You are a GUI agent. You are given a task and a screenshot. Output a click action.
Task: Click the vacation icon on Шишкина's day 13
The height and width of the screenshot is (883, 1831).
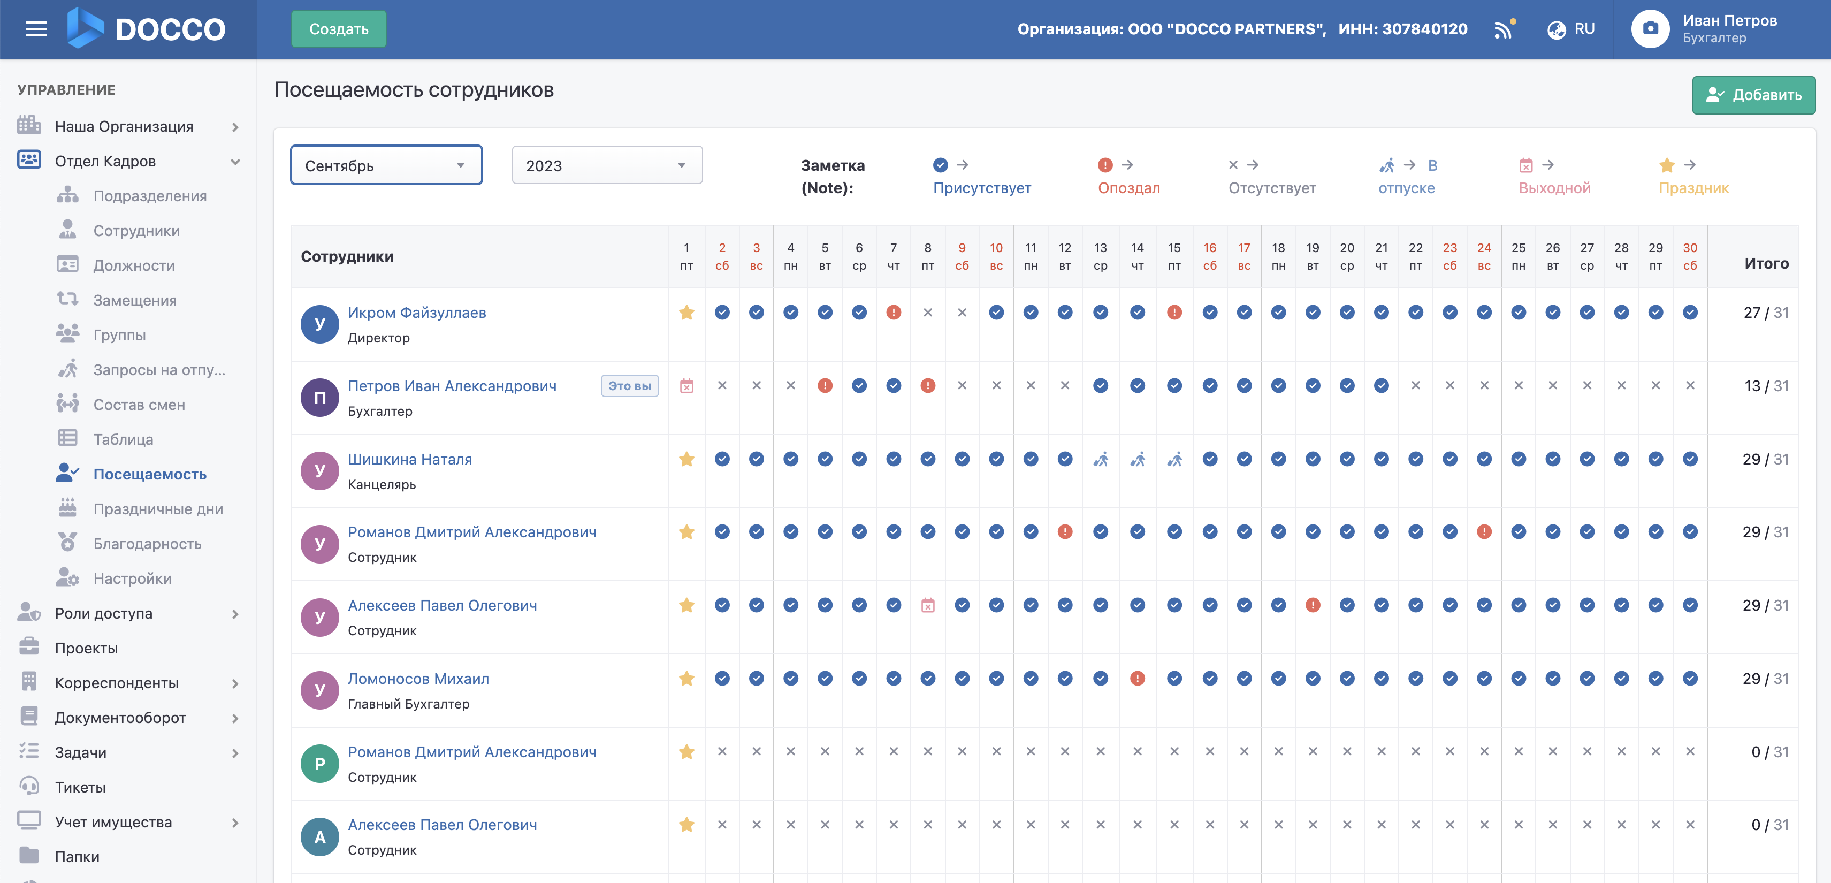pos(1100,459)
